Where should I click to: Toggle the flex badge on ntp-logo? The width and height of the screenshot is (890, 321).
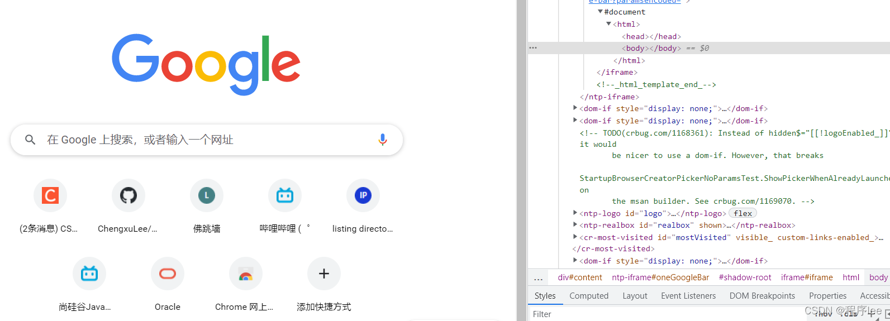coord(743,213)
